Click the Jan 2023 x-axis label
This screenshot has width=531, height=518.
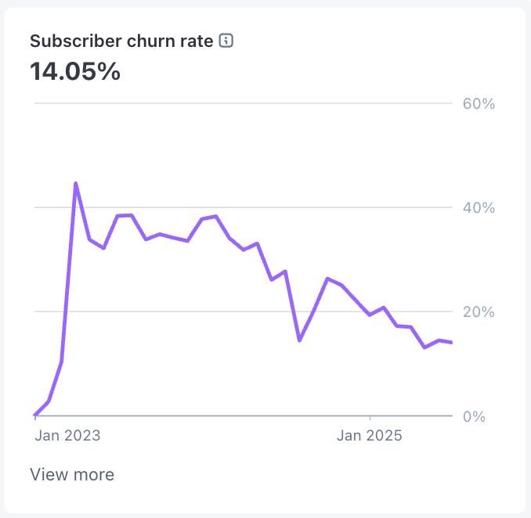point(67,436)
